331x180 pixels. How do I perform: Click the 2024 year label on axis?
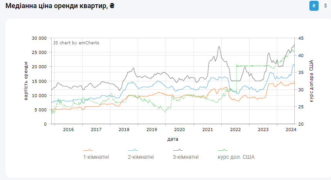tap(290, 130)
